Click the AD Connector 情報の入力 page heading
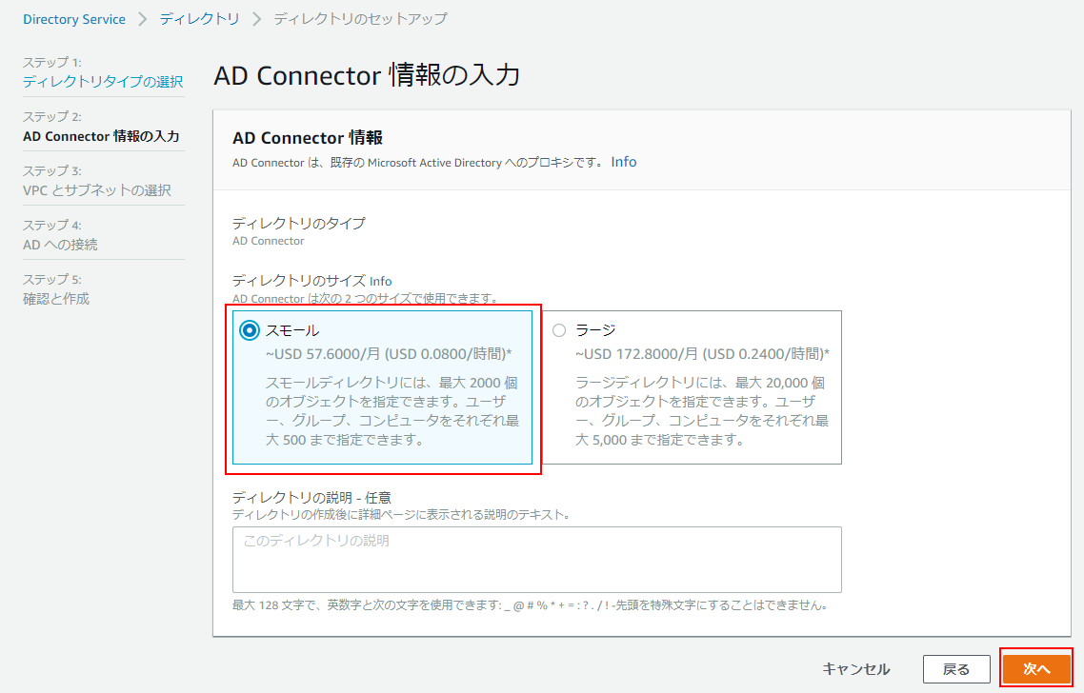The width and height of the screenshot is (1084, 693). (x=367, y=74)
